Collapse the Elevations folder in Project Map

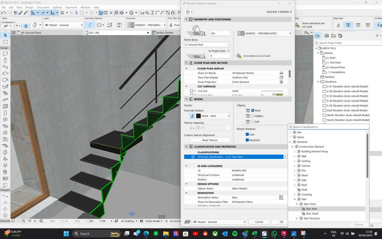tap(318, 82)
